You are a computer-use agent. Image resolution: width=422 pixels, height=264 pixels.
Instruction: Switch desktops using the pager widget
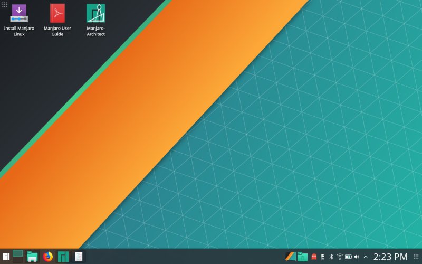(18, 257)
